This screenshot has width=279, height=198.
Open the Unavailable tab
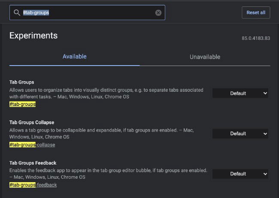[205, 57]
